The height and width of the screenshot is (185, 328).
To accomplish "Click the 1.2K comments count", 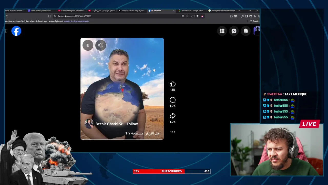I will pos(172,106).
